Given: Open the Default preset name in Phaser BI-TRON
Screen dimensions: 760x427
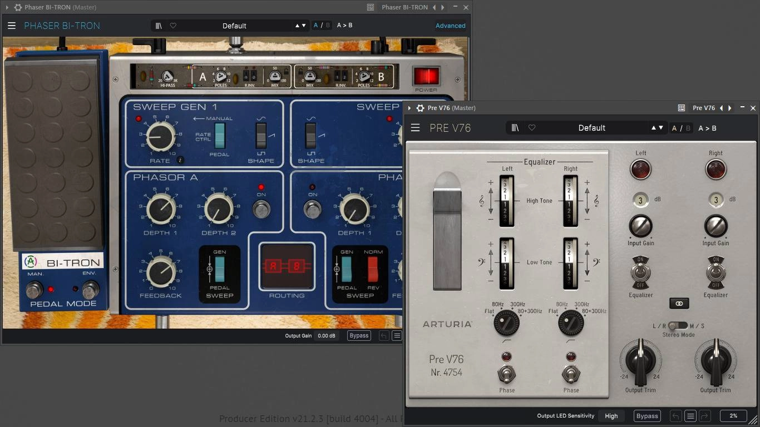Looking at the screenshot, I should pos(234,26).
